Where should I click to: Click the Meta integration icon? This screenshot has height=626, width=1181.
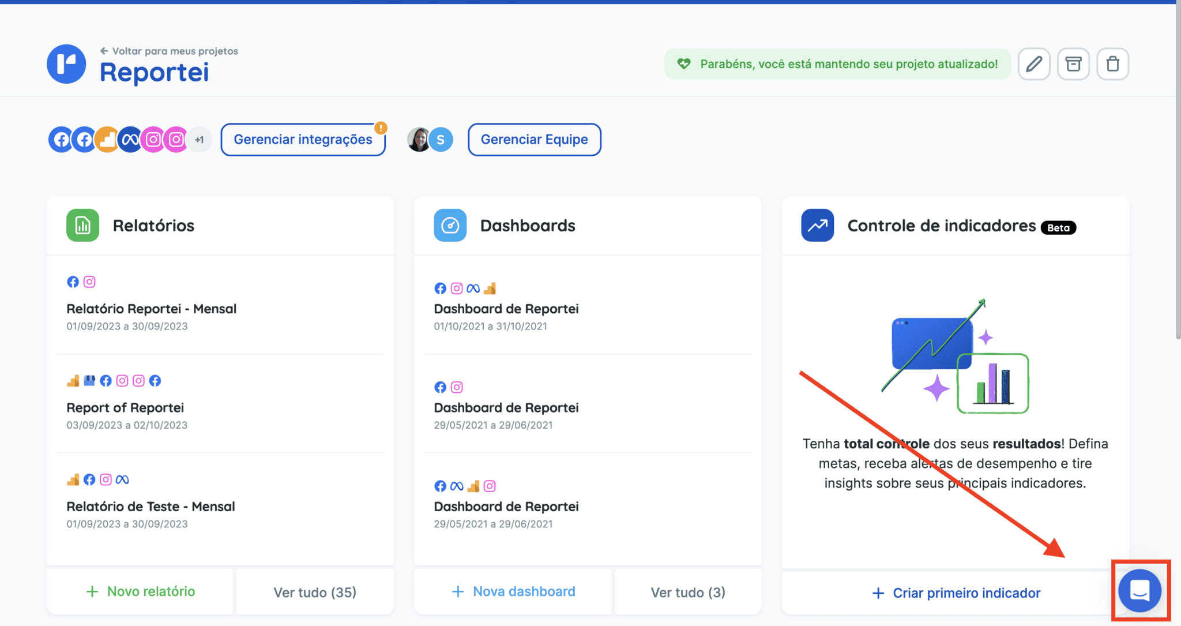coord(130,139)
